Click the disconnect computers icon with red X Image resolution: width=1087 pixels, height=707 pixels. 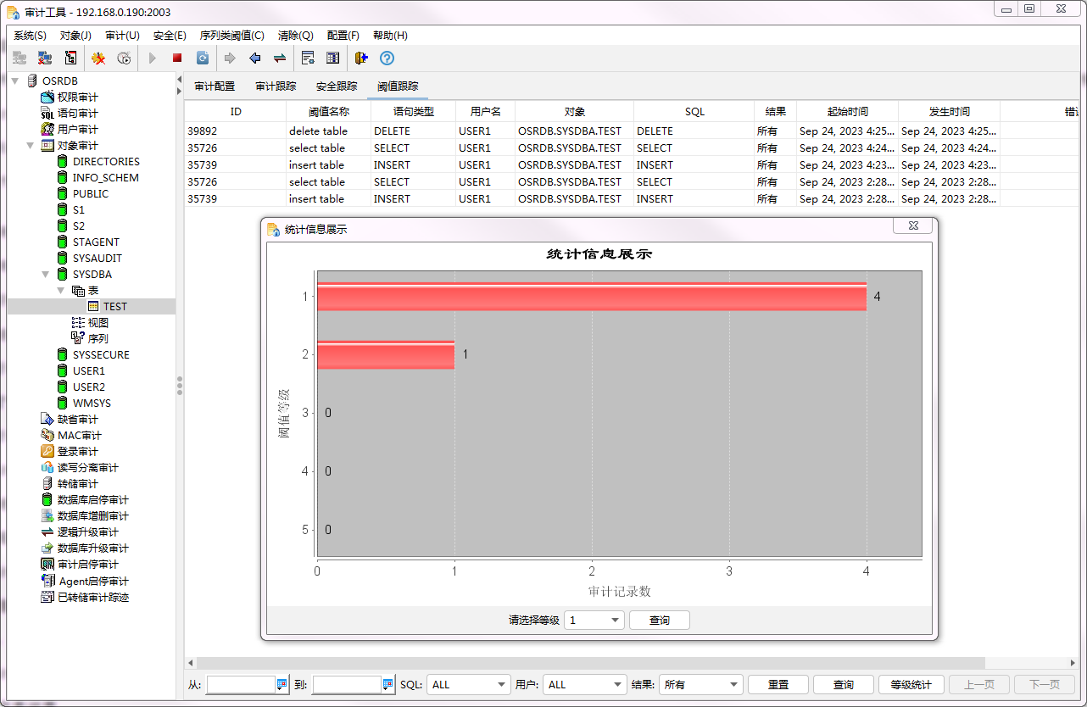[45, 58]
